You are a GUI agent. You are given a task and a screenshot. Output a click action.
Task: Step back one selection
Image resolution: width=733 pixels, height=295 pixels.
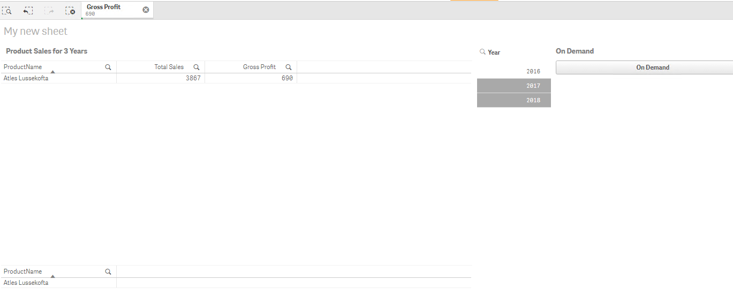[x=28, y=10]
